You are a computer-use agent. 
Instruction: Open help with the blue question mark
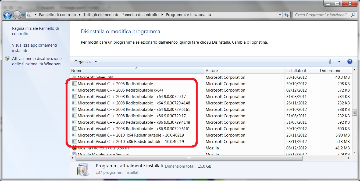click(350, 62)
